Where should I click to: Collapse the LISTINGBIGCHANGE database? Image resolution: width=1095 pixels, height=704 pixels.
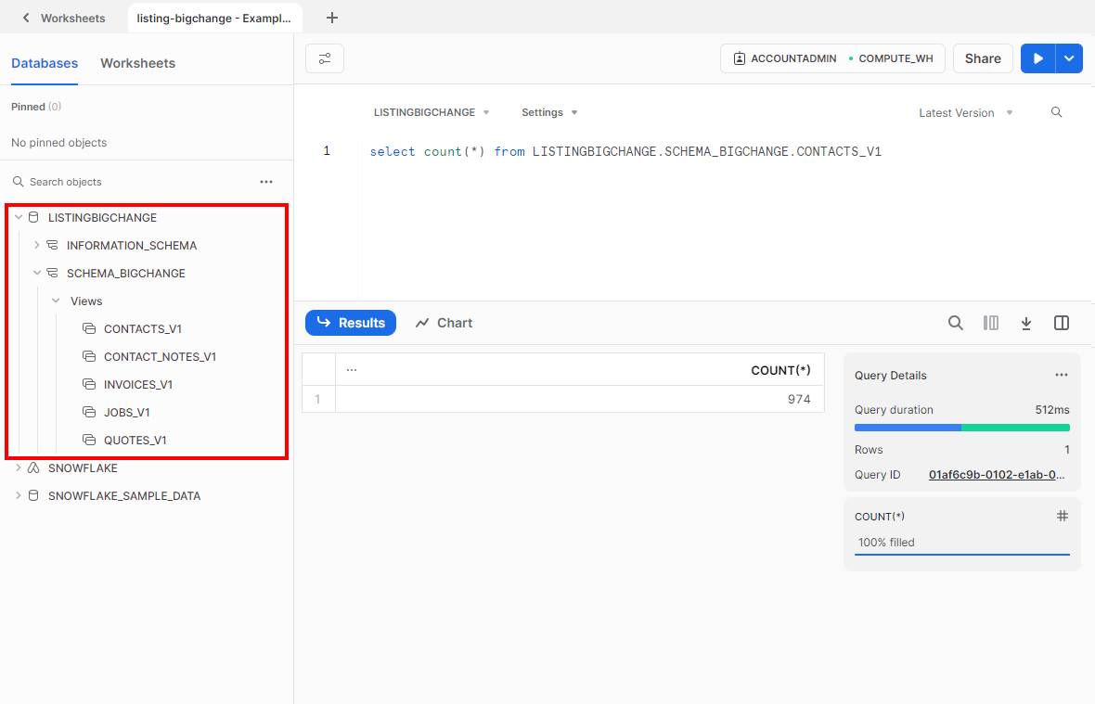[19, 218]
